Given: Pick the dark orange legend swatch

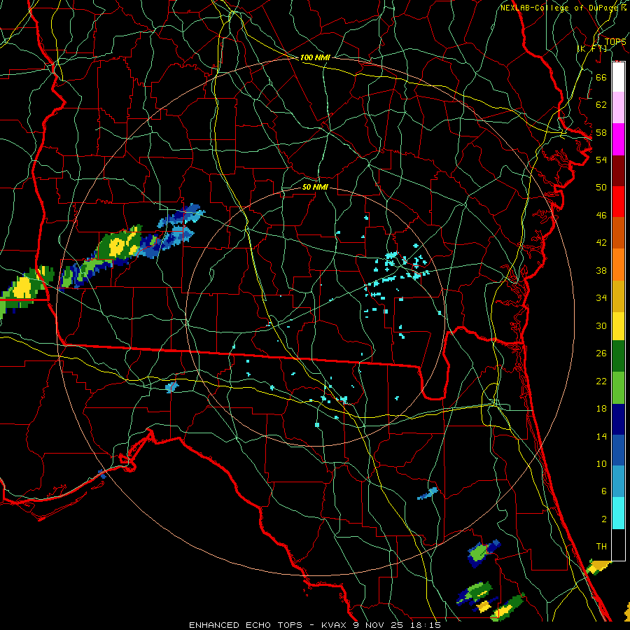Looking at the screenshot, I should click(x=618, y=233).
